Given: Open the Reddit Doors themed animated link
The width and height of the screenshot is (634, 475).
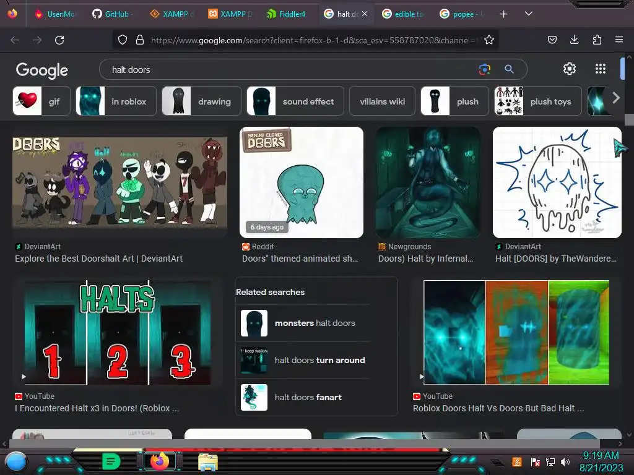Looking at the screenshot, I should [300, 259].
